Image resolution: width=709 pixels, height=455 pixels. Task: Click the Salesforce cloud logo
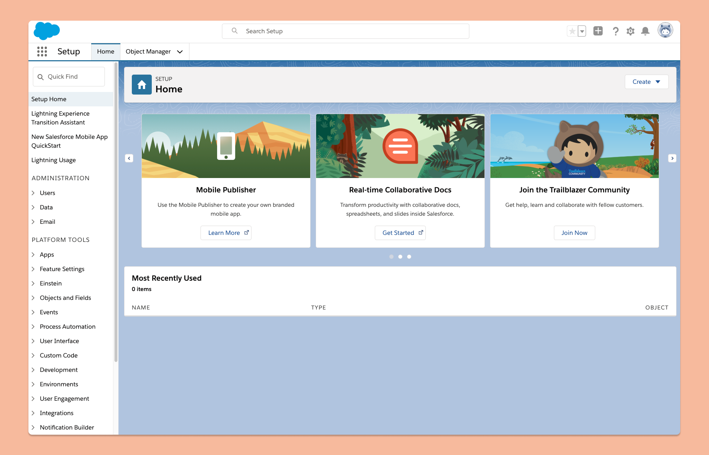click(x=47, y=31)
